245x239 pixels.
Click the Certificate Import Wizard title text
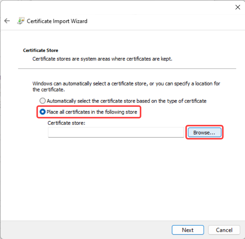57,21
